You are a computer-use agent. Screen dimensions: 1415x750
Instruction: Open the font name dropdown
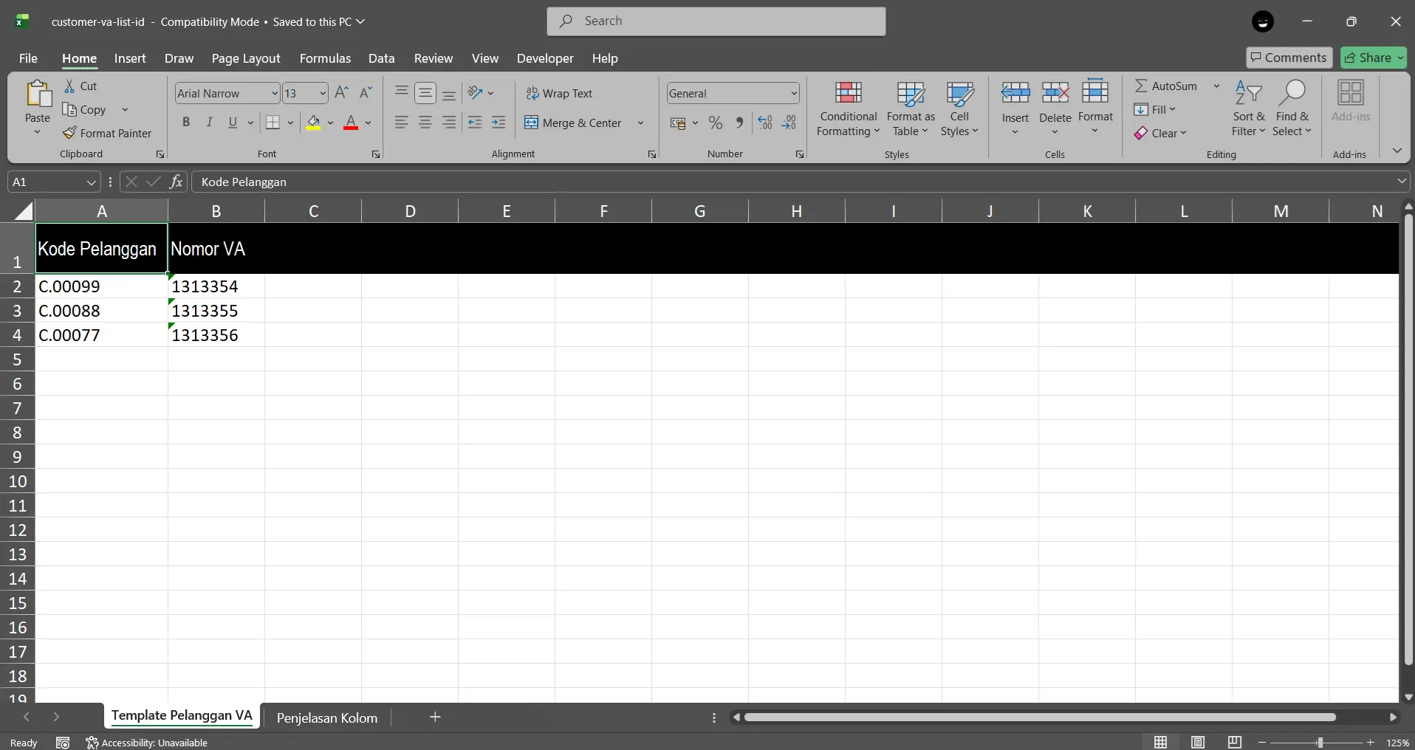tap(274, 93)
